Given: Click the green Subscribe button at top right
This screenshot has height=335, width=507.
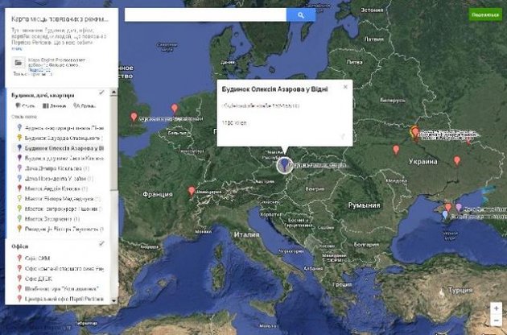Looking at the screenshot, I should pyautogui.click(x=484, y=15).
